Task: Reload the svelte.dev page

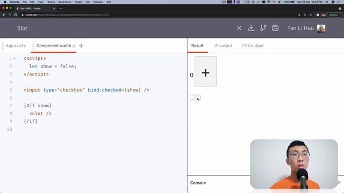Action: pos(16,15)
